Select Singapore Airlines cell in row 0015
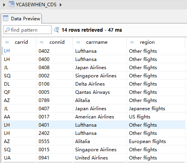This screenshot has width=187, height=163. click(x=100, y=150)
